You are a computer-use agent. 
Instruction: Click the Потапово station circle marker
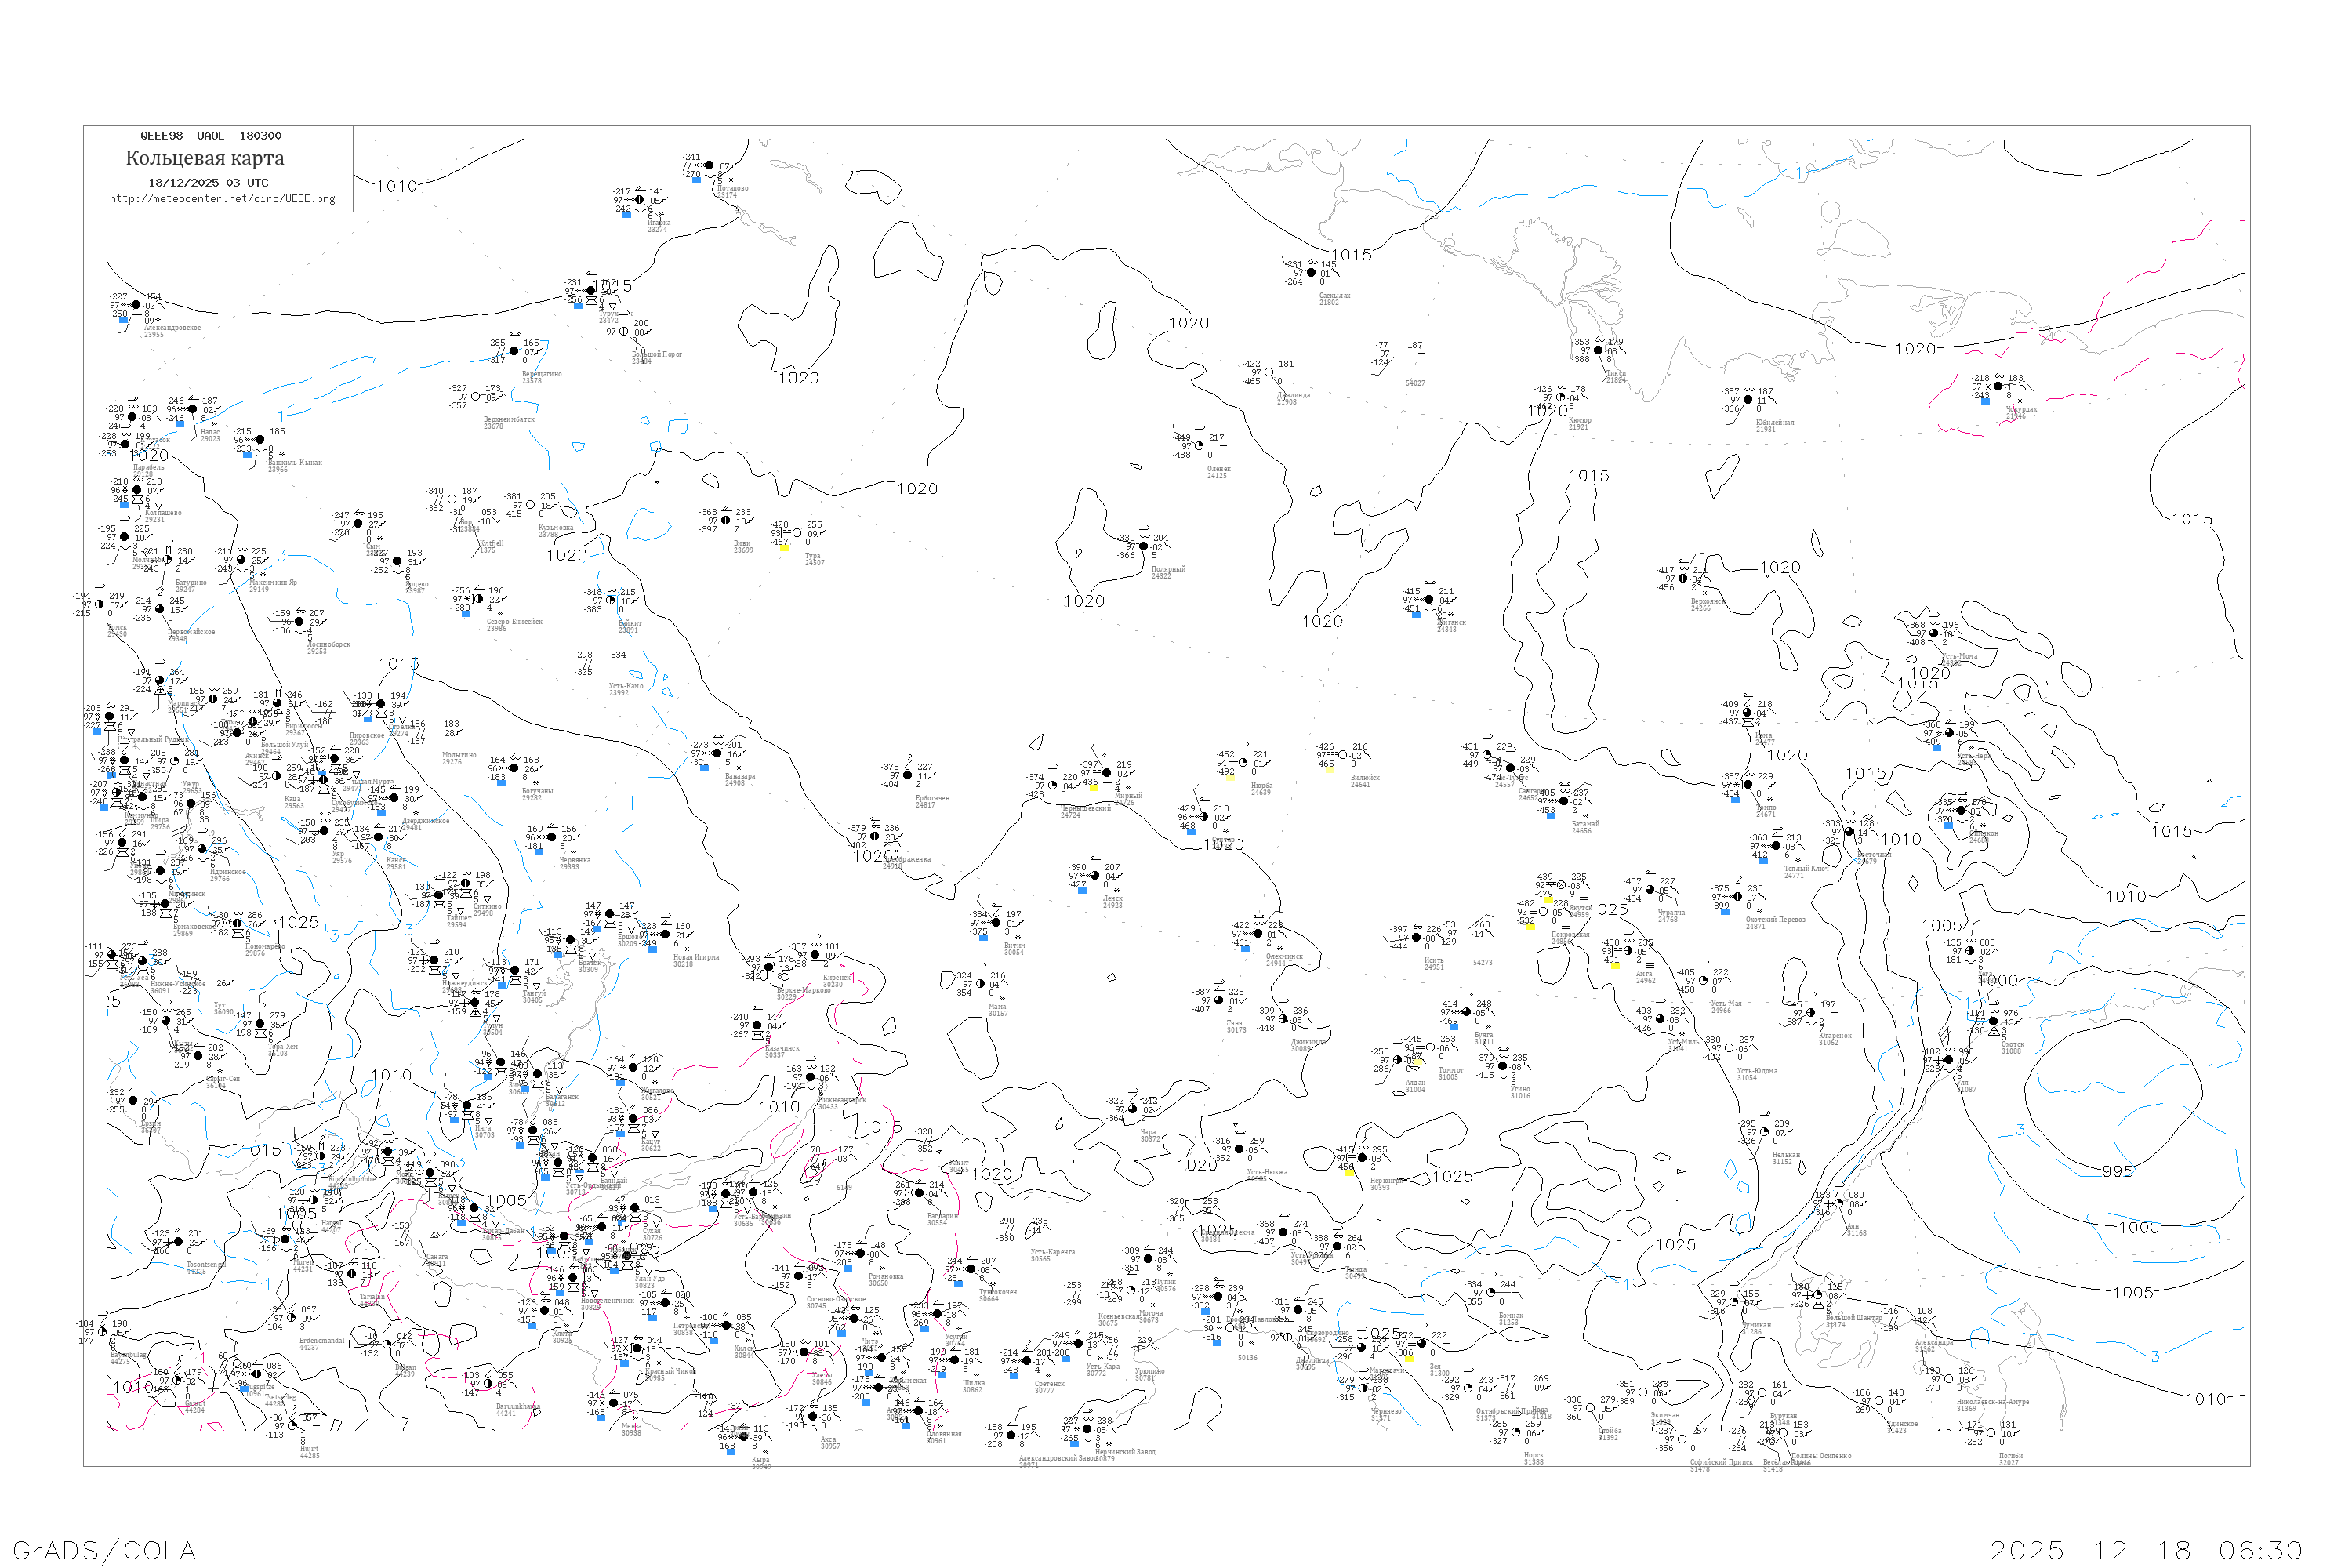(x=709, y=165)
